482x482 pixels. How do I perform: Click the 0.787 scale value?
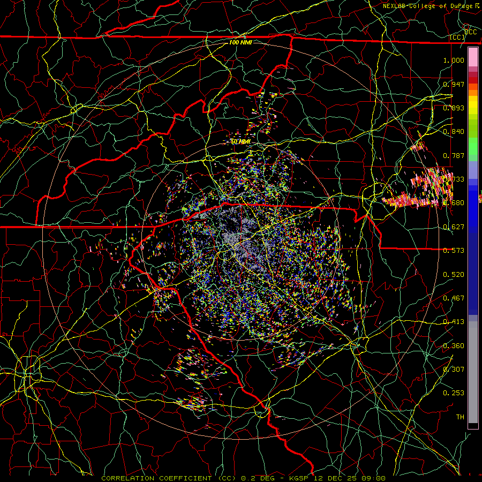[454, 155]
